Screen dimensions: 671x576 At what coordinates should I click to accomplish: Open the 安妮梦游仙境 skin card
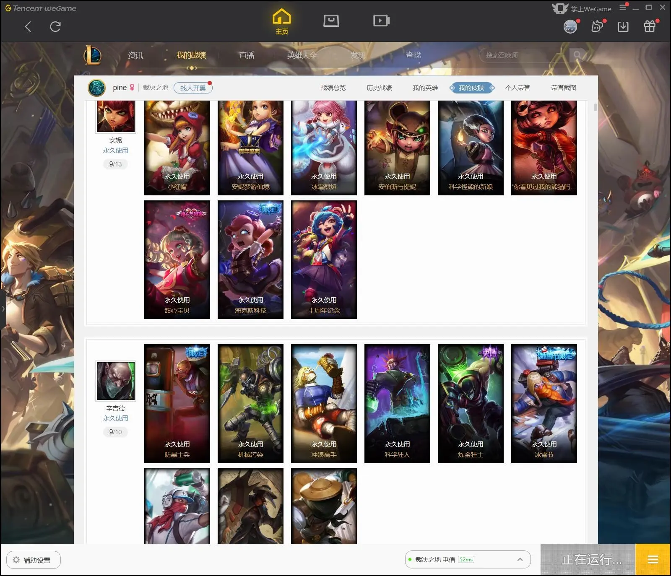[x=250, y=148]
